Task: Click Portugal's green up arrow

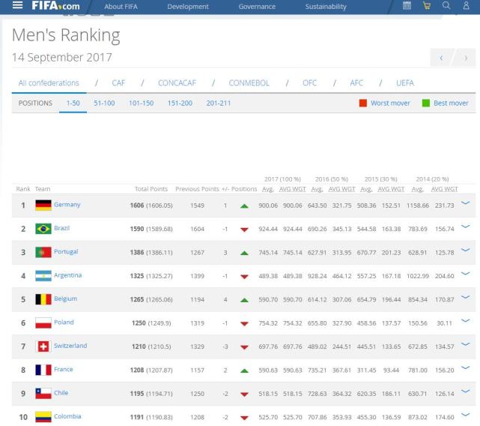Action: pos(244,253)
